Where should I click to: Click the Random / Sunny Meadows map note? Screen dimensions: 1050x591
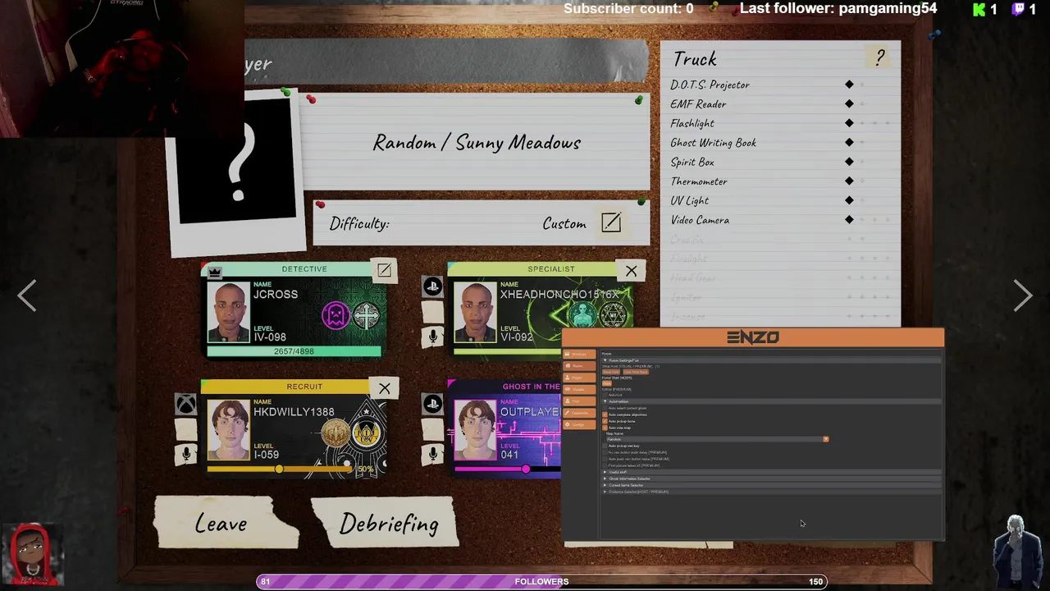[x=477, y=143]
